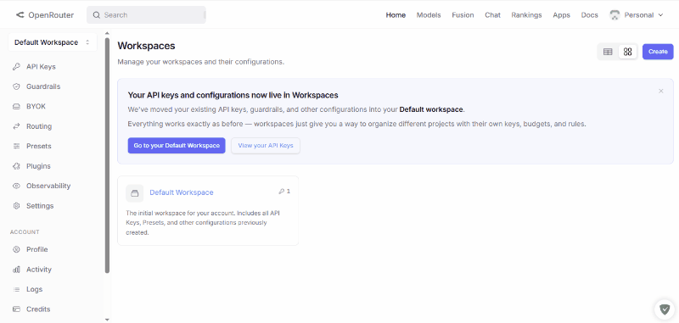Viewport: 679px width, 323px height.
Task: Click the BYOK sidebar icon
Action: coord(16,106)
